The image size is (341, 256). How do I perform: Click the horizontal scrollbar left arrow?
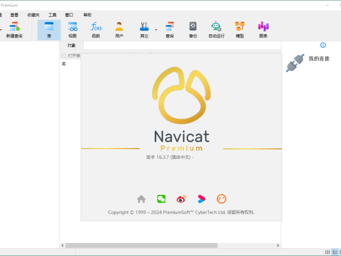[63, 245]
